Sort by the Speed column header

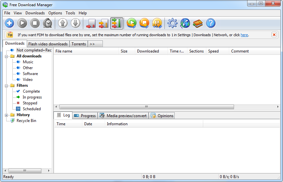click(x=217, y=51)
